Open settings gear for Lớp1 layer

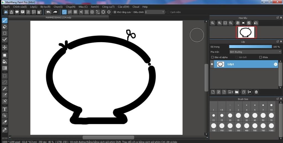[x=276, y=64]
